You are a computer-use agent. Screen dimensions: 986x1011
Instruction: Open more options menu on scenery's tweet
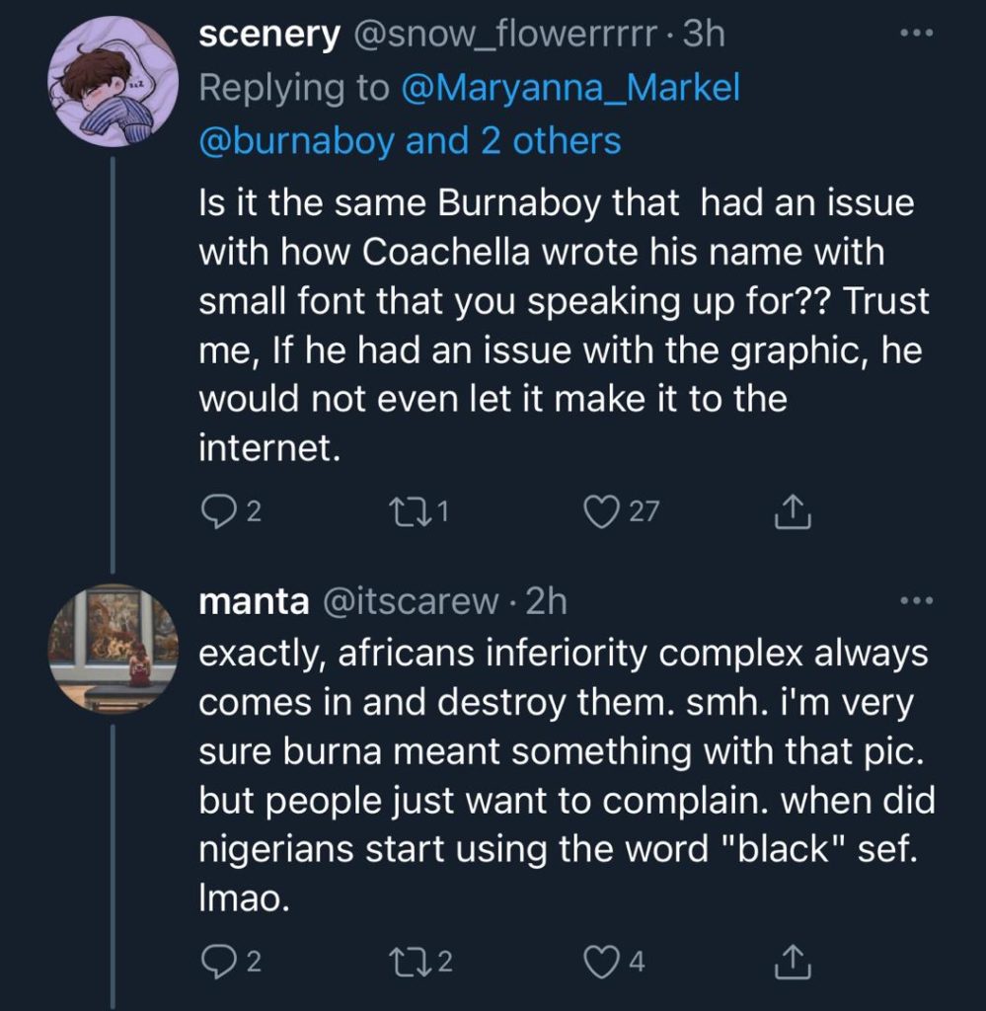pos(916,33)
